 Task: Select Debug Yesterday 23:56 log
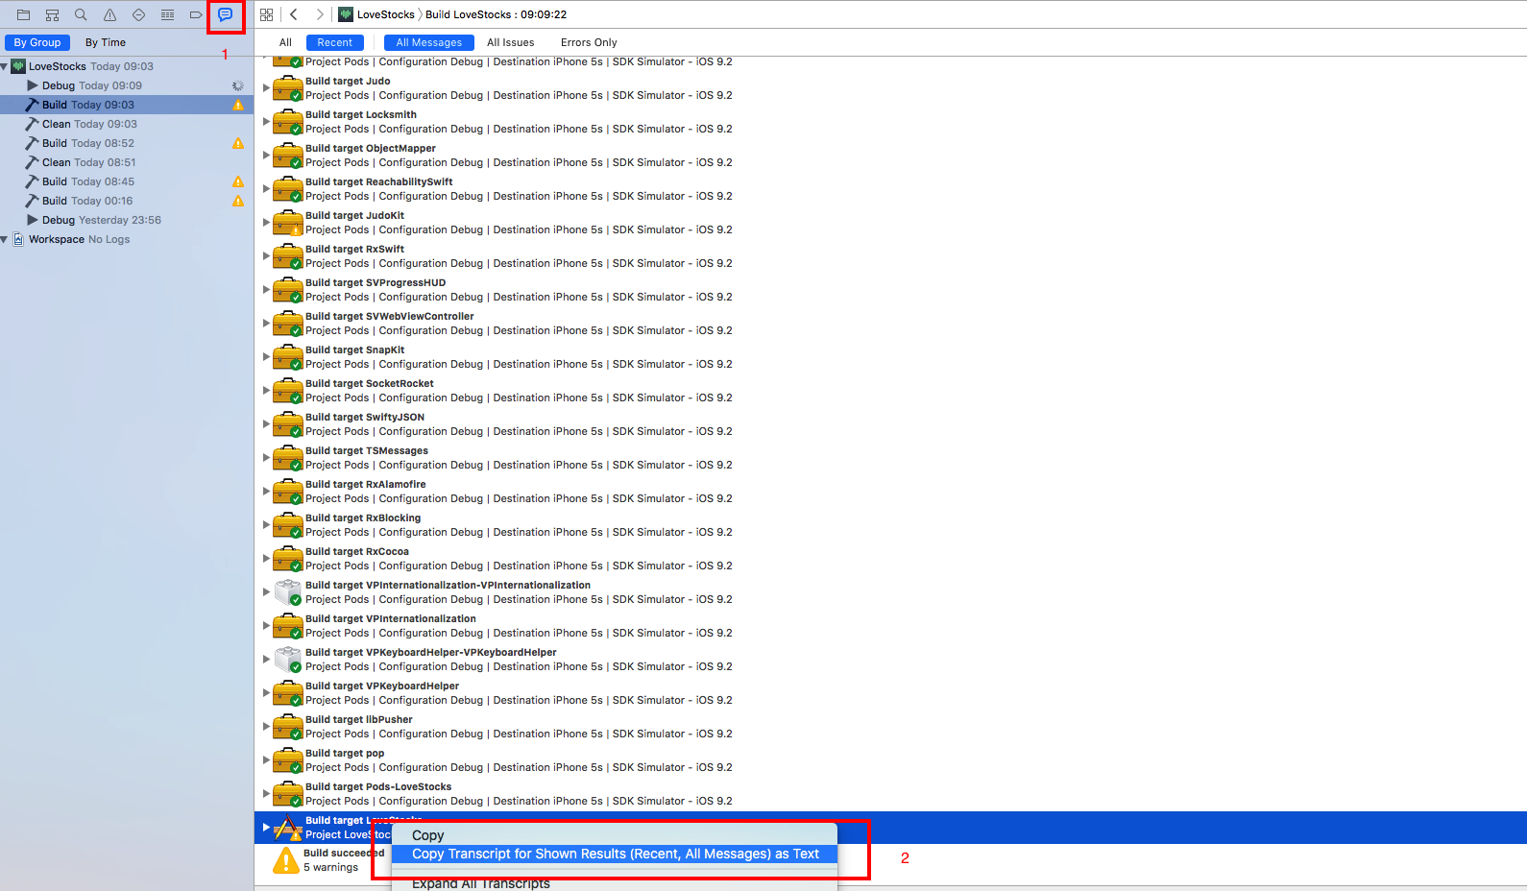point(127,220)
